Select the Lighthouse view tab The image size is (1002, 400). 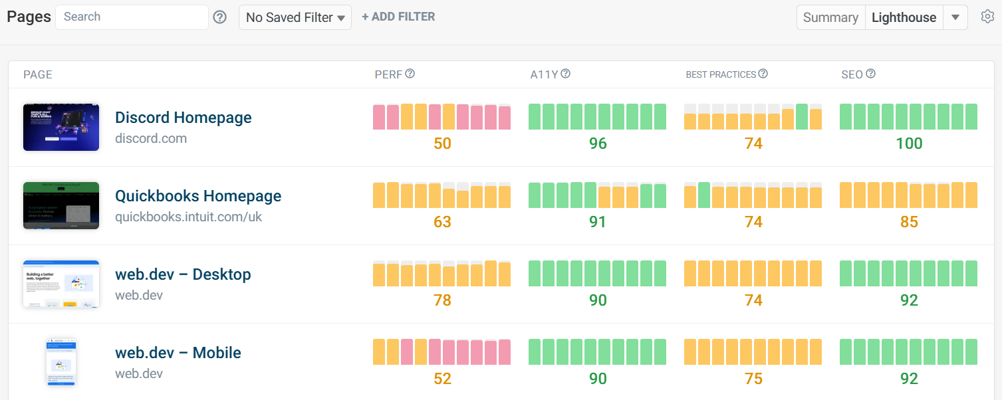pos(904,17)
